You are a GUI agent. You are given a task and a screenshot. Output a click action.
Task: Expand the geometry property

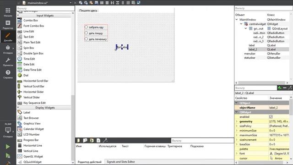(237, 121)
